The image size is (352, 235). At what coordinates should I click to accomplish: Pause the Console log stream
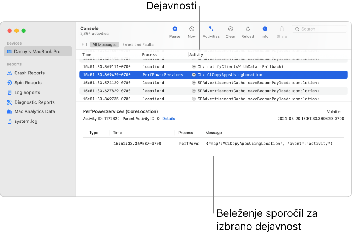pyautogui.click(x=175, y=32)
